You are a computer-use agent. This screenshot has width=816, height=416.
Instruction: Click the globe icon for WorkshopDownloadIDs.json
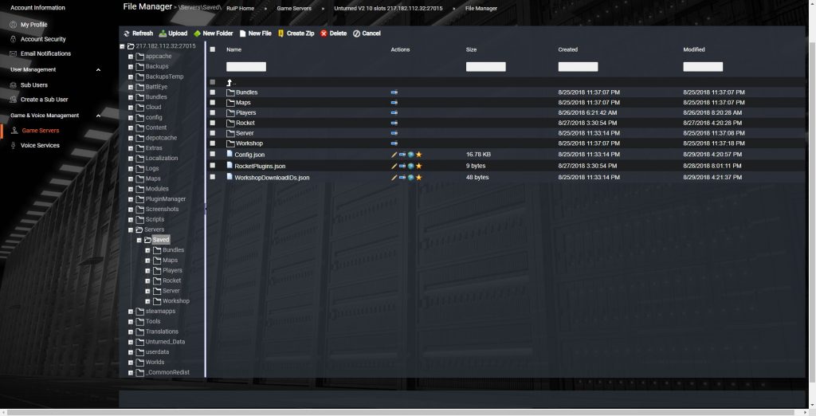point(410,178)
